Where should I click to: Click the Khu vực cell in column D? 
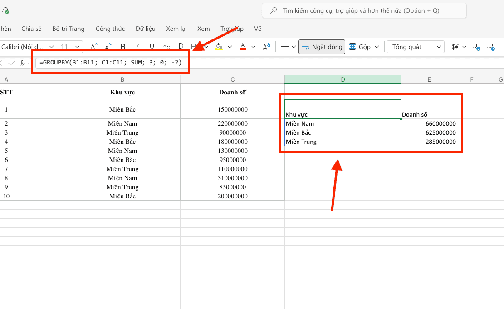pos(343,109)
